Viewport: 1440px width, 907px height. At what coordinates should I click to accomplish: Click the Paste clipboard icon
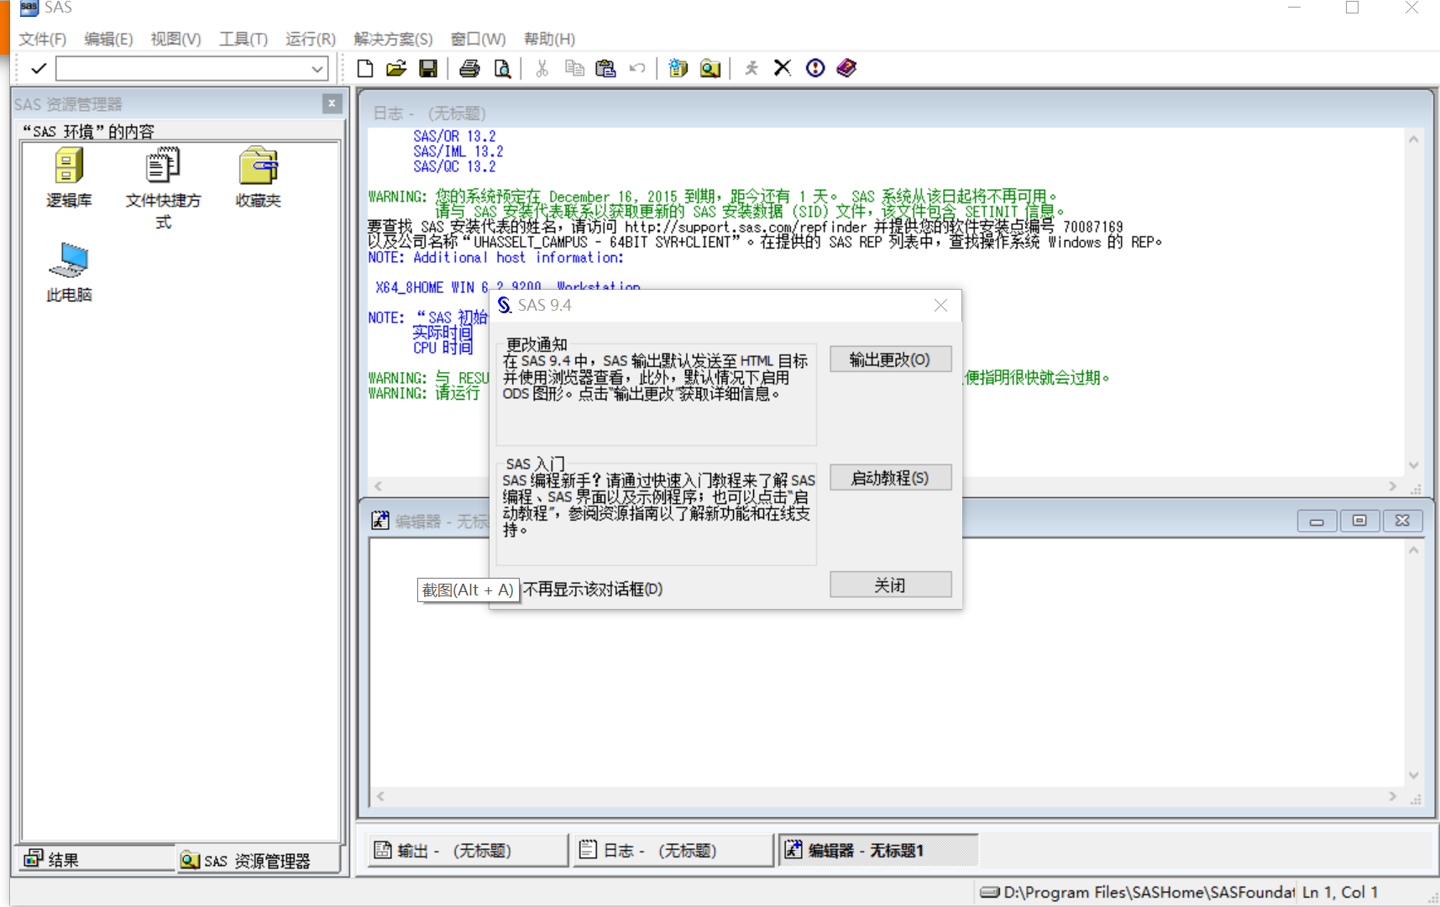click(605, 68)
